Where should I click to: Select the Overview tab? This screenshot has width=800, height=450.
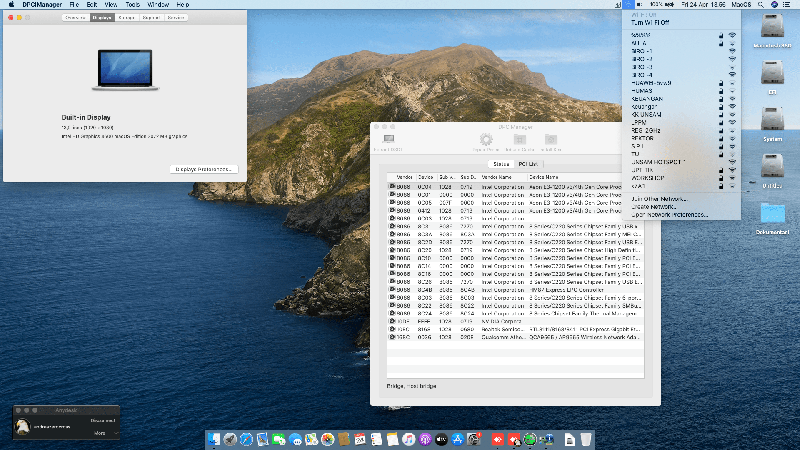click(x=75, y=17)
